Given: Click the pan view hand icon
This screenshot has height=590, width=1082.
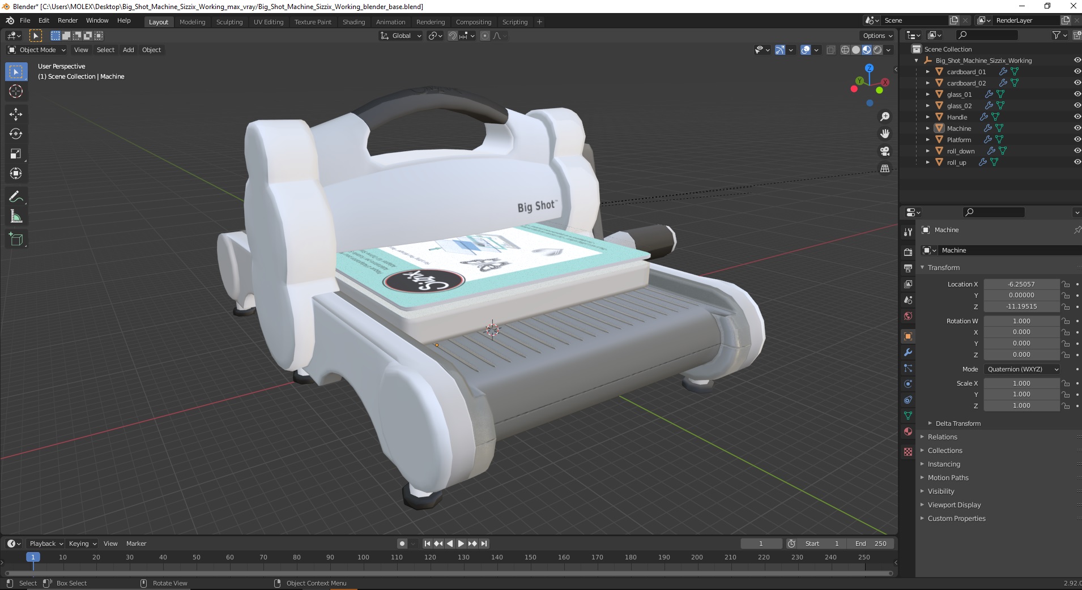Looking at the screenshot, I should coord(885,134).
